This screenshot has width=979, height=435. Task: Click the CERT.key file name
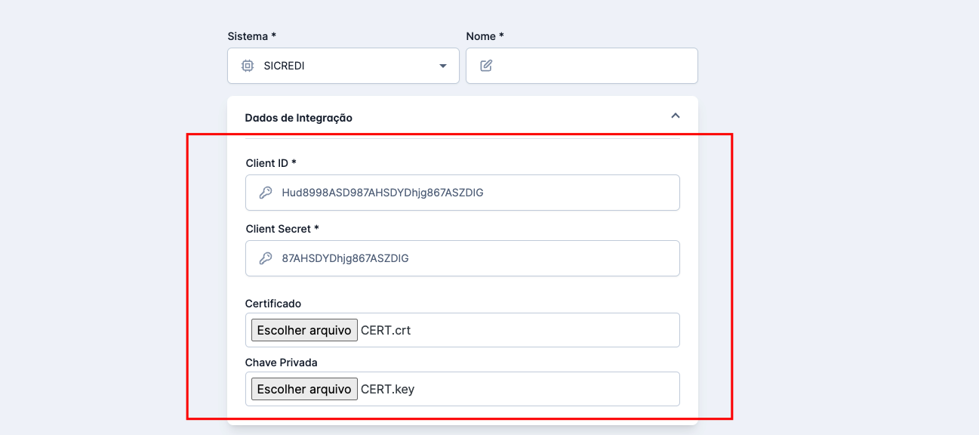(x=387, y=389)
